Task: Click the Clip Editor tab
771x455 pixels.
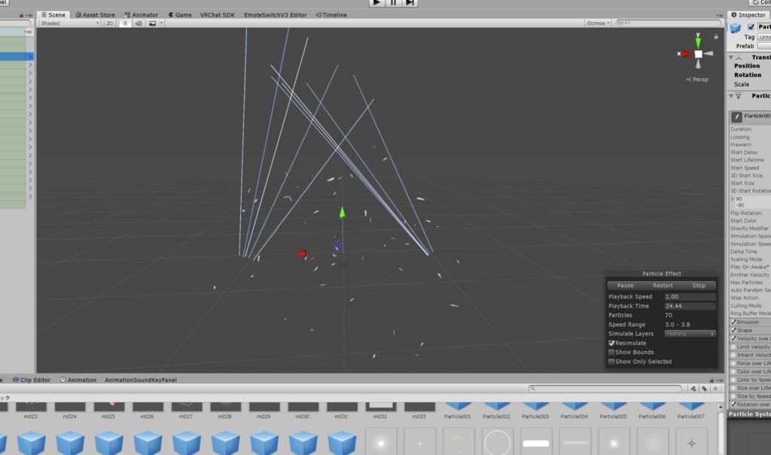Action: click(32, 380)
